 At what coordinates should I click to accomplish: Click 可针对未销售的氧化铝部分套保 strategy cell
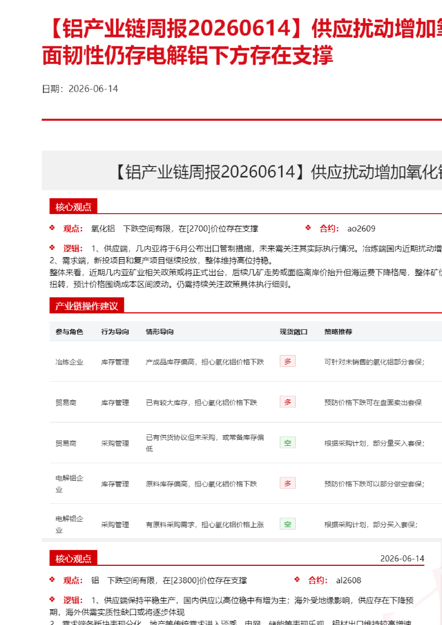coord(374,362)
